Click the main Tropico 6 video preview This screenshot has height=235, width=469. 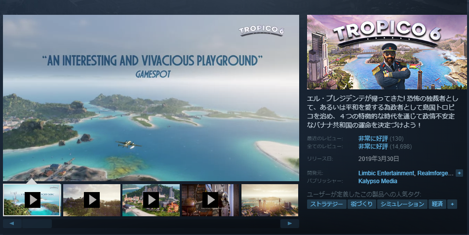pos(151,98)
